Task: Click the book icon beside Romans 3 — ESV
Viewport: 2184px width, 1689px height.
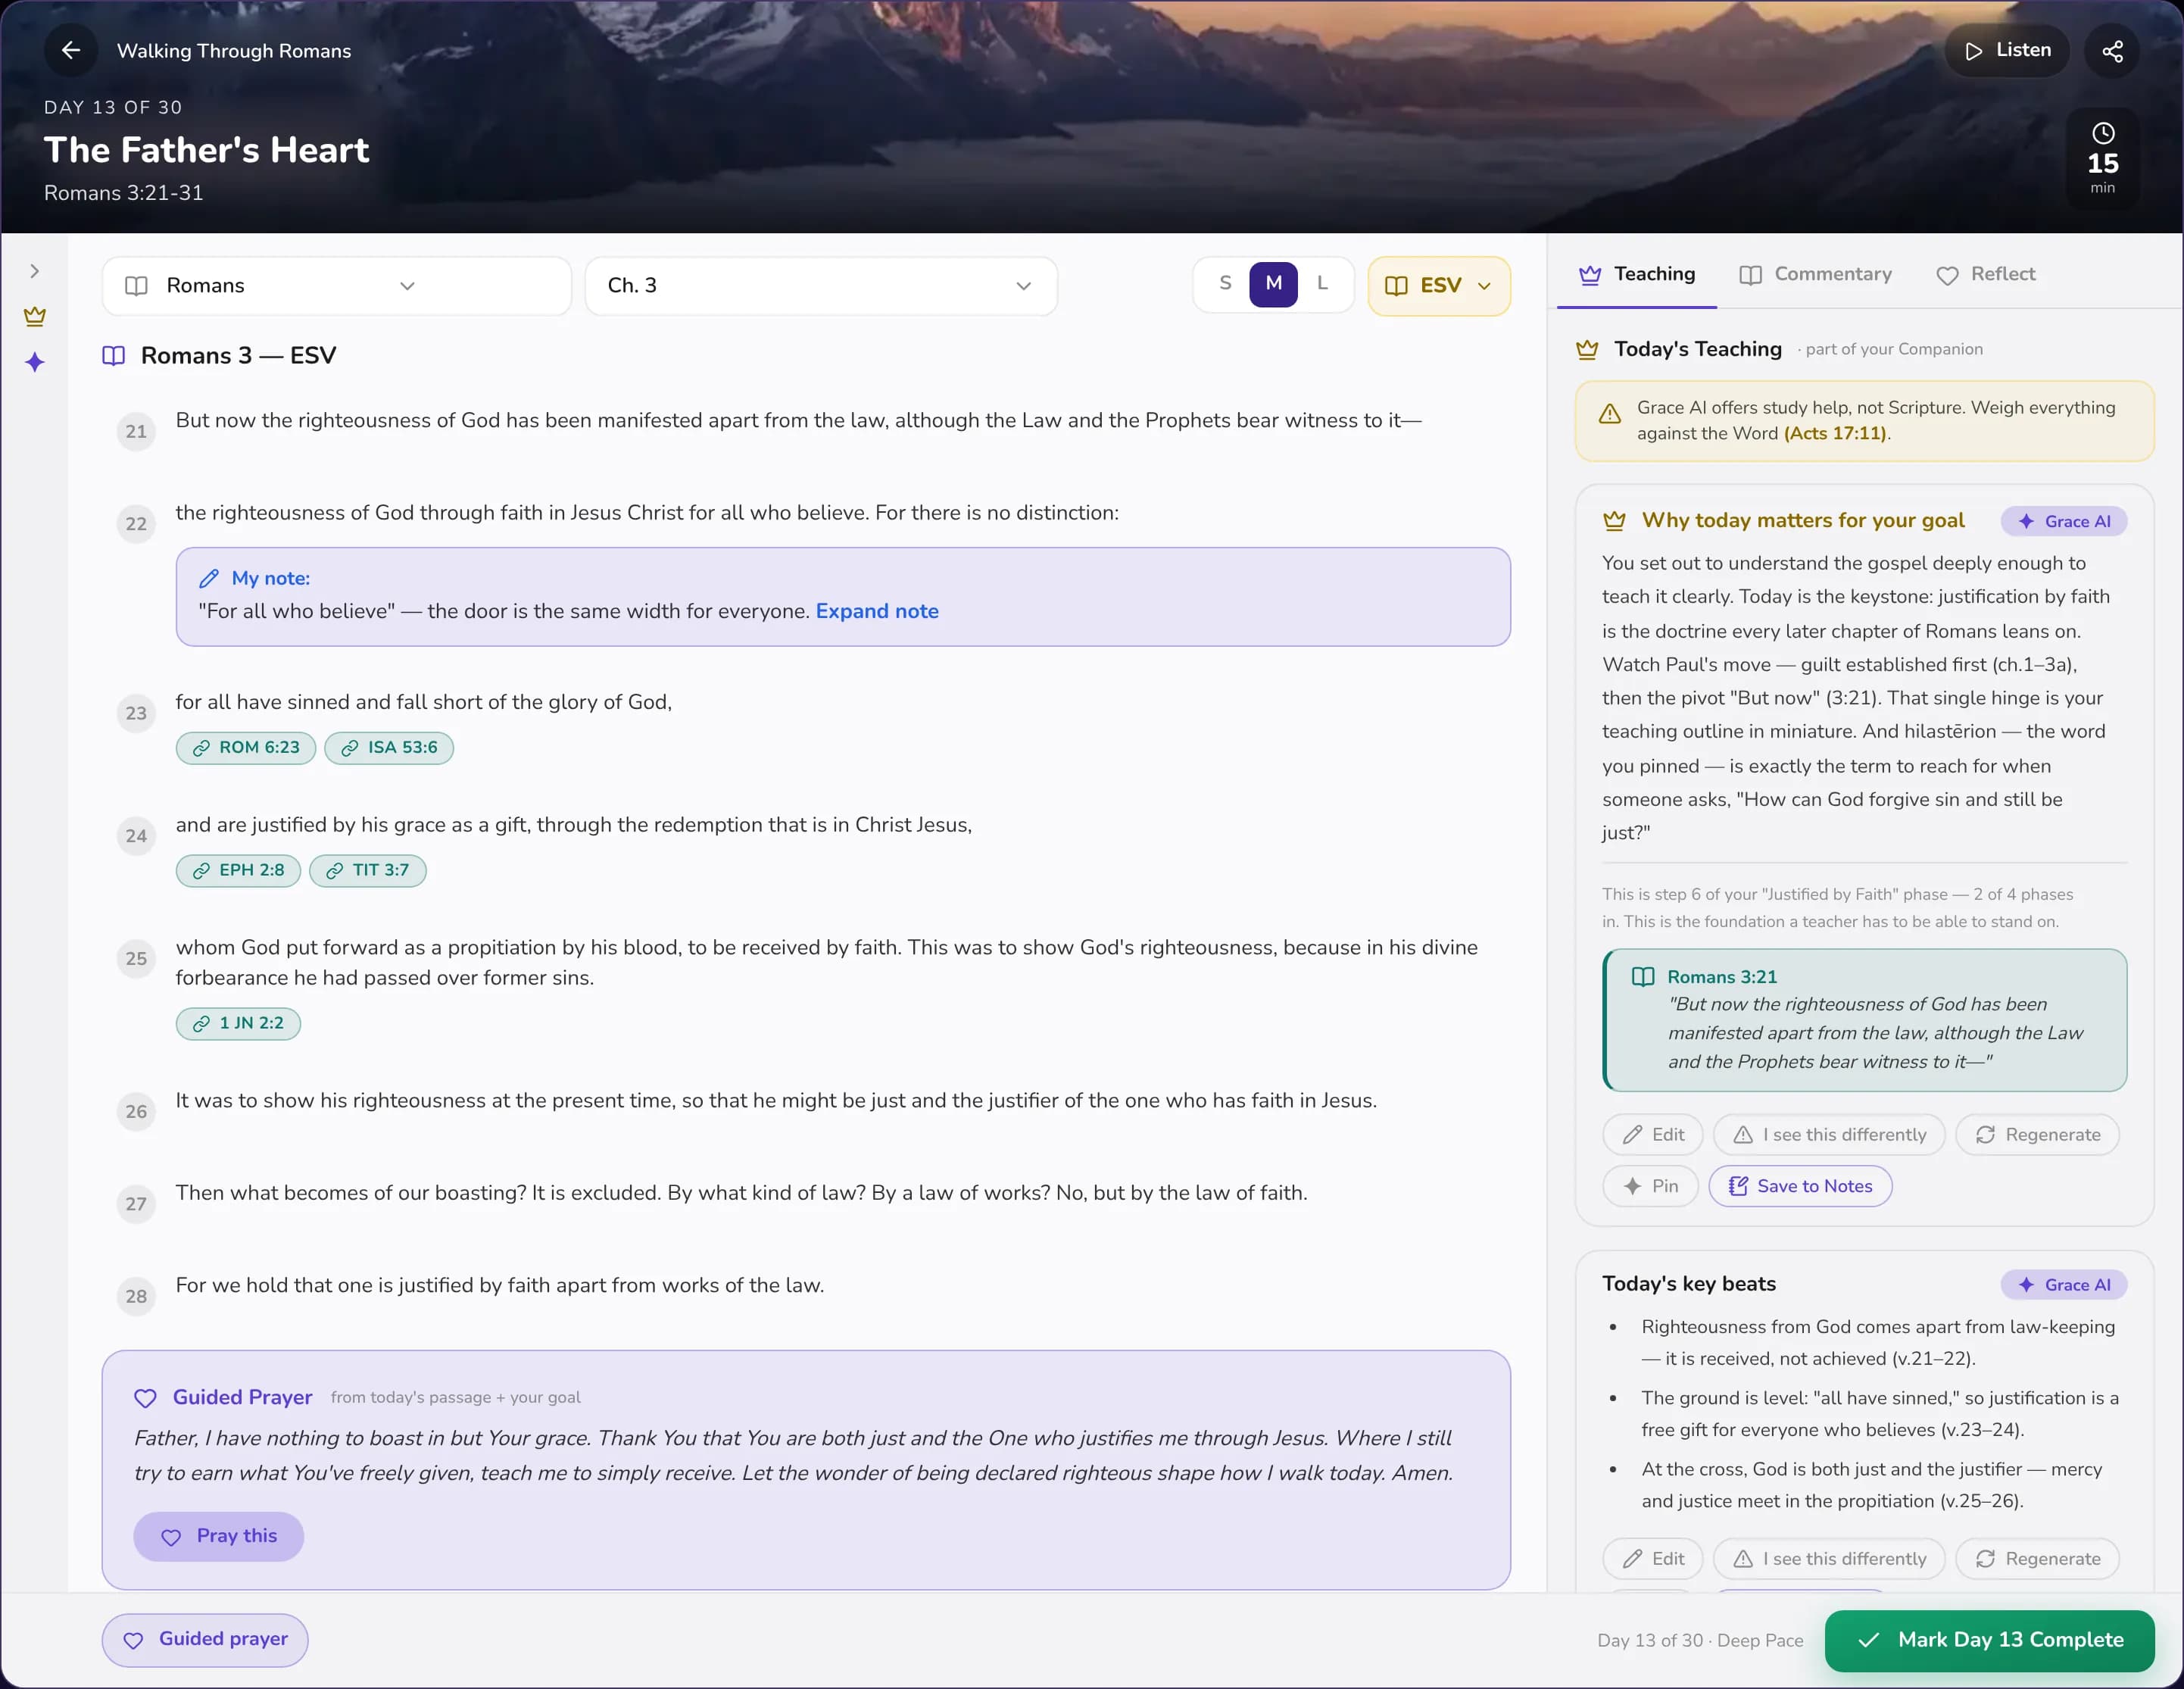Action: coord(114,356)
